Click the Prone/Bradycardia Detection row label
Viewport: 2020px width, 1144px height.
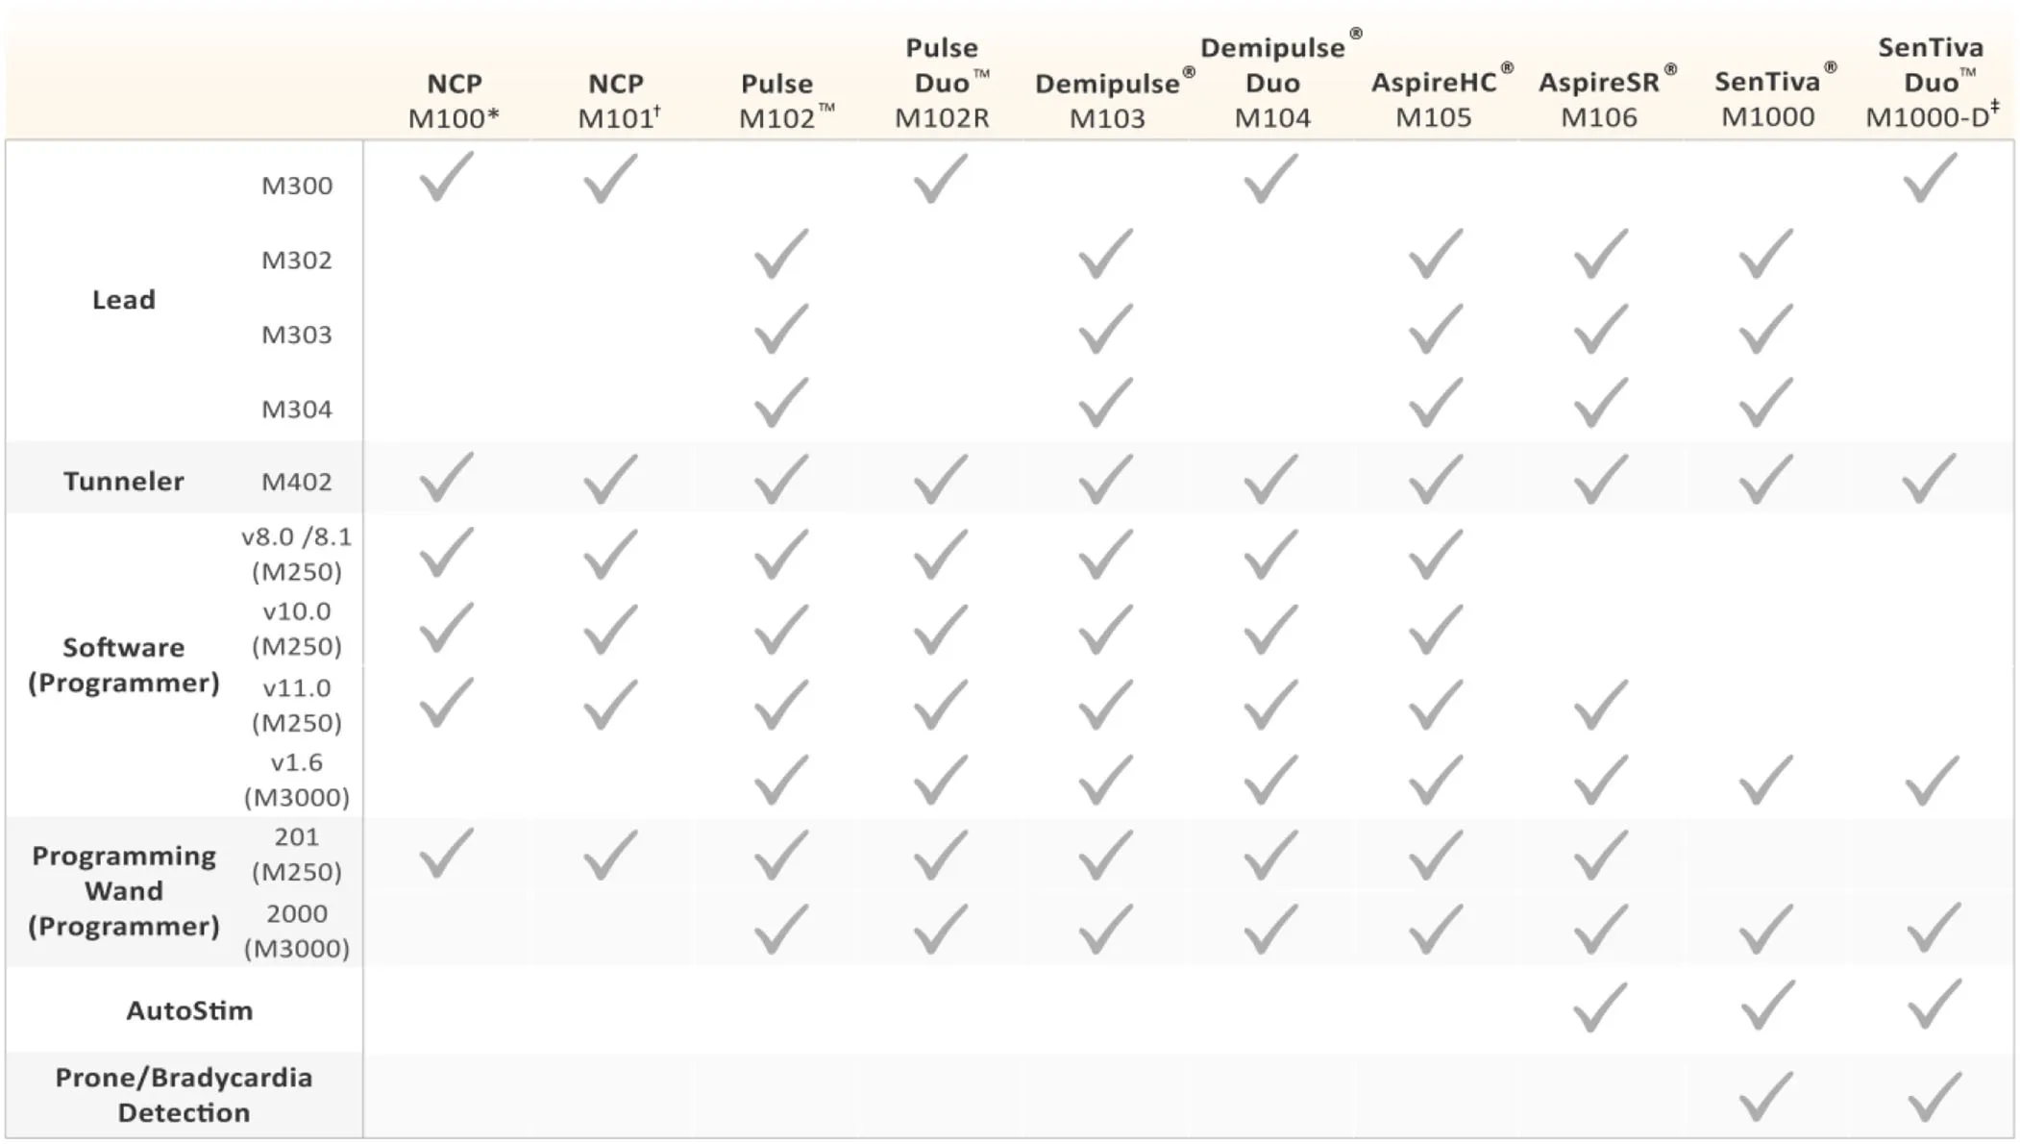click(x=184, y=1095)
